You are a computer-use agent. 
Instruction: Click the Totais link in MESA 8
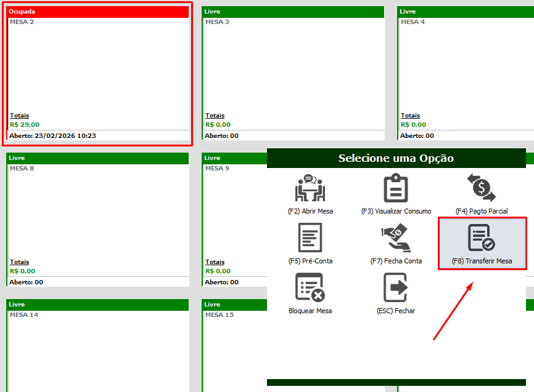point(19,262)
